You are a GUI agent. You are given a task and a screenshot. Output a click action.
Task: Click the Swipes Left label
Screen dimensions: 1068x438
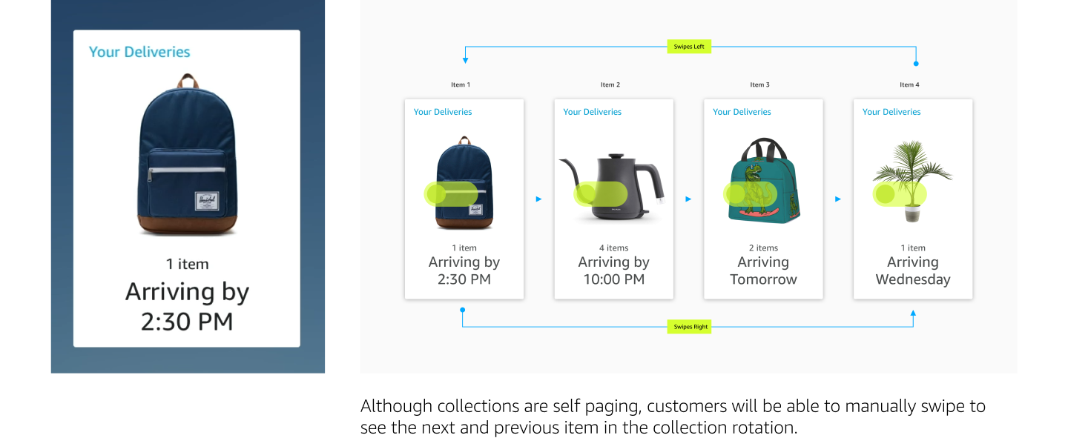[689, 47]
